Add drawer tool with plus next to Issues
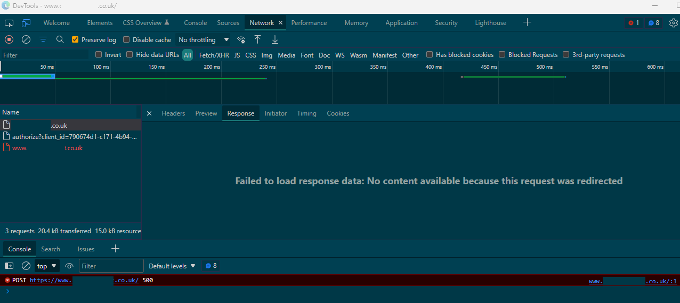The height and width of the screenshot is (303, 680). pyautogui.click(x=115, y=249)
